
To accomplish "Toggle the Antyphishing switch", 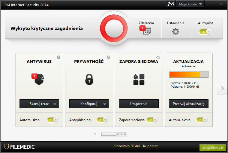I will 103,120.
